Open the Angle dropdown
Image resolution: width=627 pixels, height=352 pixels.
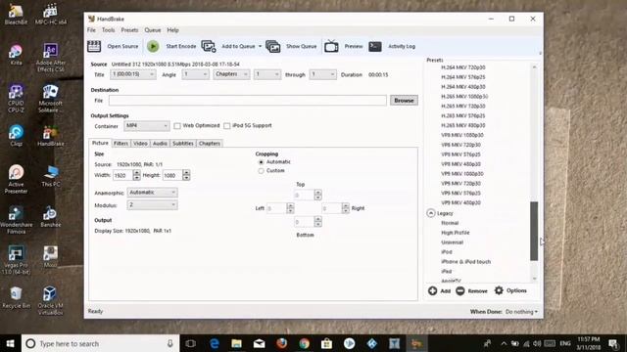point(195,74)
